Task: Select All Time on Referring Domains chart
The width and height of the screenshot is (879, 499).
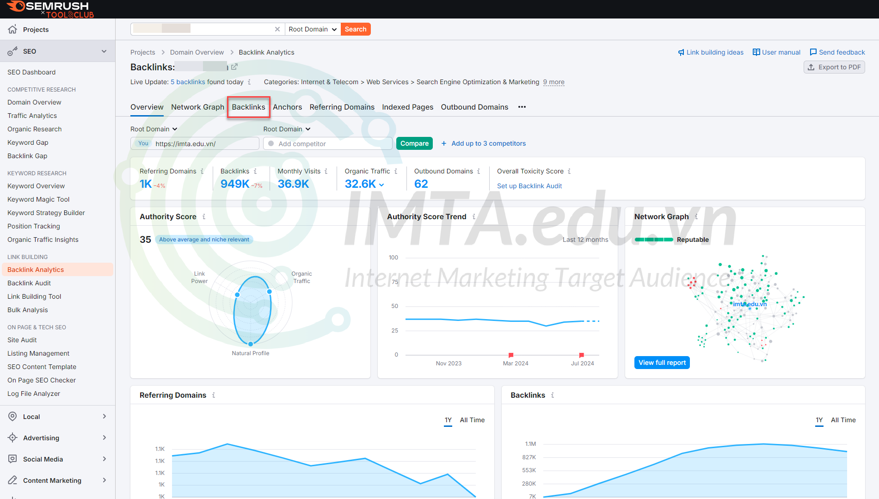Action: tap(472, 420)
